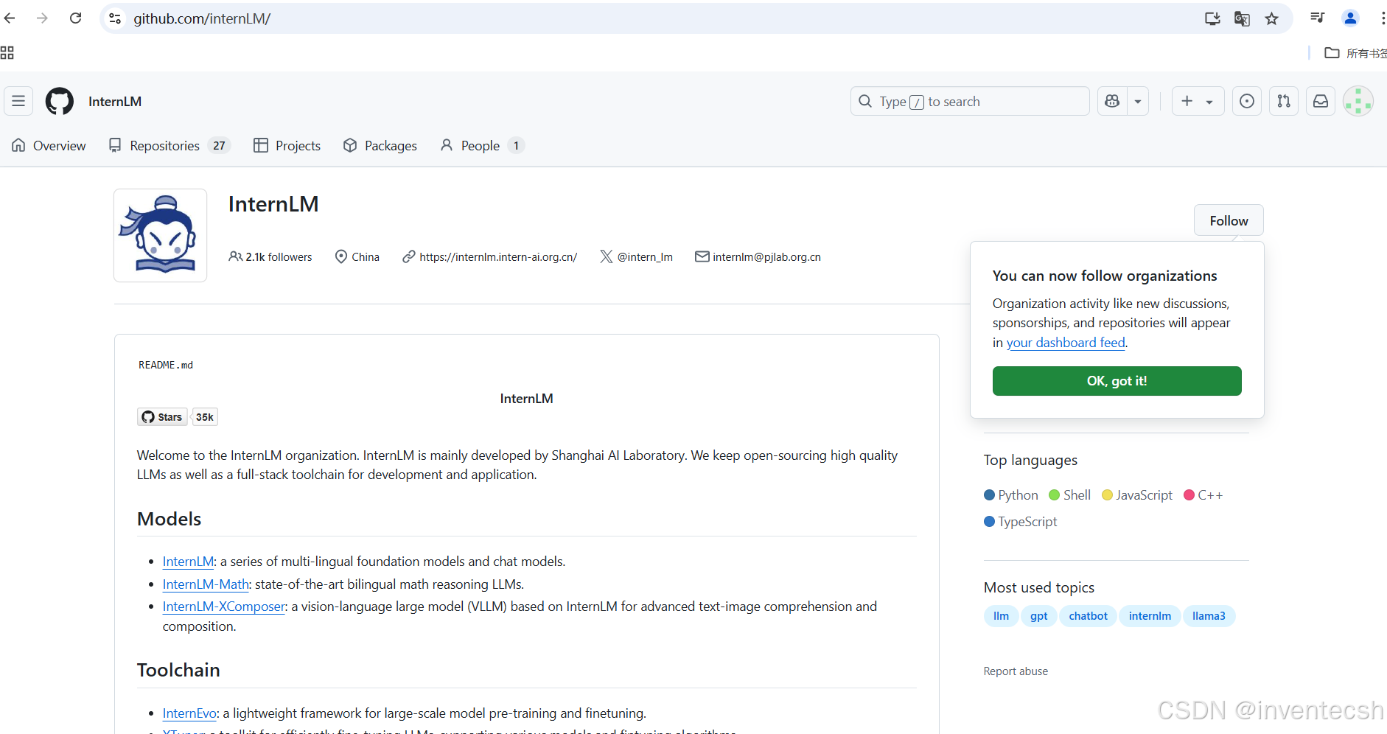The width and height of the screenshot is (1387, 734).
Task: Click the internlm@pjlab.org.cn email link
Action: (x=766, y=256)
